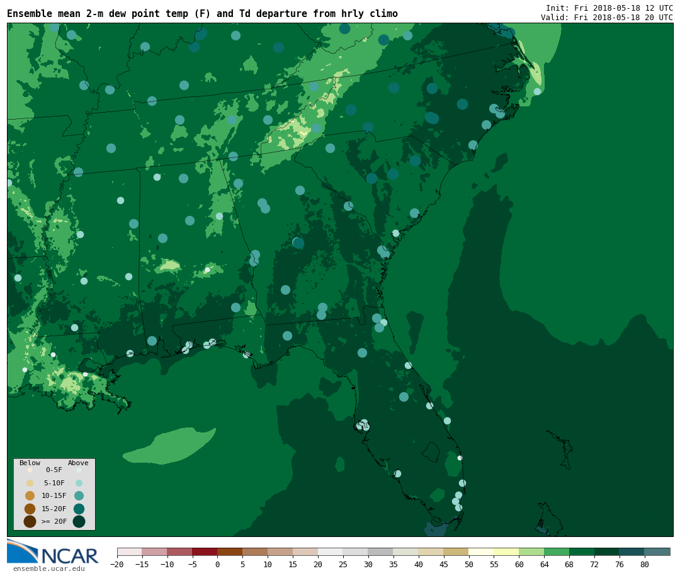
Task: Pick the -15 to -10 pink colorbar swatch
Action: pyautogui.click(x=155, y=551)
